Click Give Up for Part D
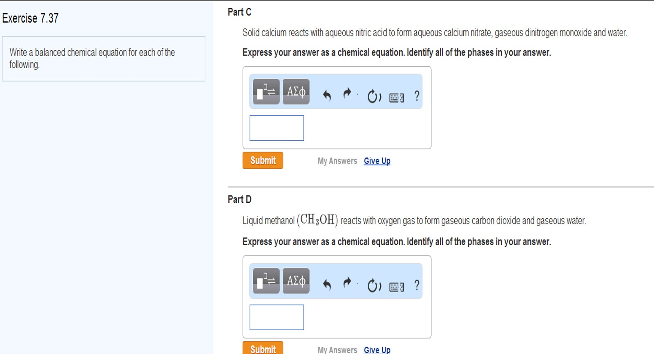Screen dimensions: 654x354 (376, 350)
